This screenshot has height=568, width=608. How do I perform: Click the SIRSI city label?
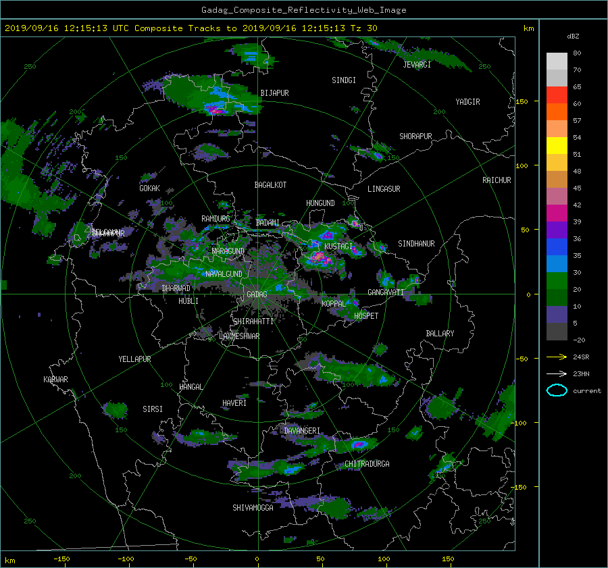coord(153,409)
